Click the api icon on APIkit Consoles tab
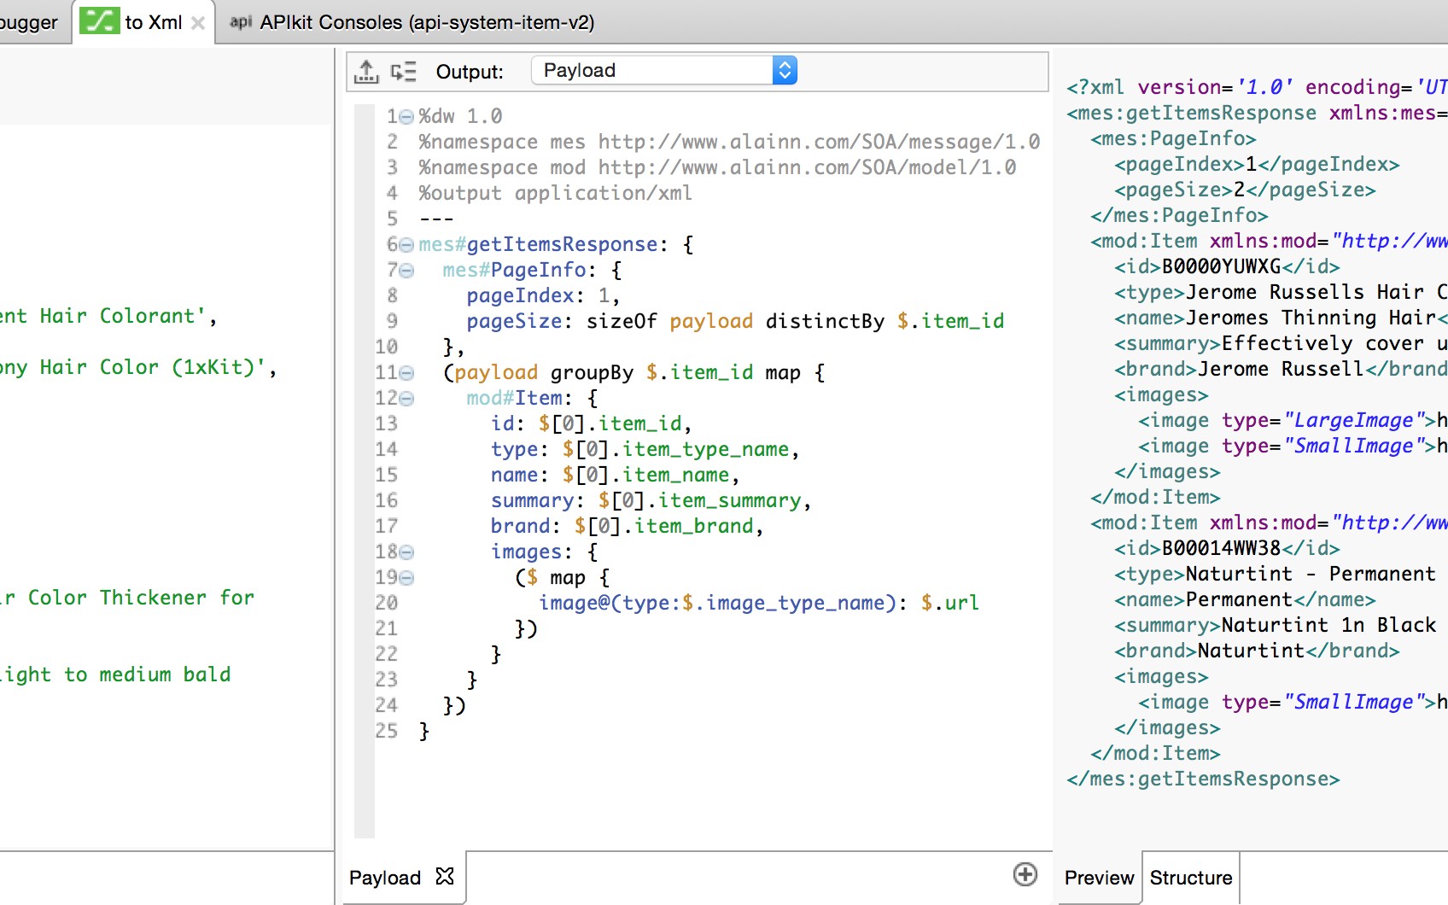1448x905 pixels. tap(241, 22)
